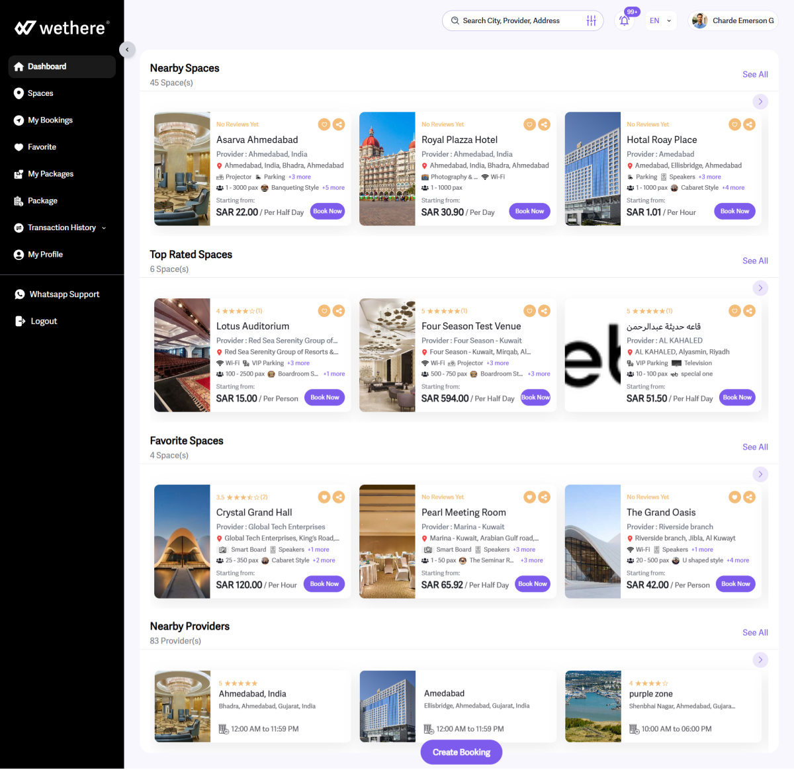Viewport: 794px width, 770px height.
Task: Share the Asarva Ahmedabad space
Action: point(339,124)
